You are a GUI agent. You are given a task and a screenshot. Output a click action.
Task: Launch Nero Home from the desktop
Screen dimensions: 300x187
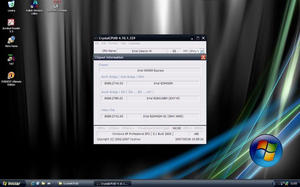click(x=11, y=40)
